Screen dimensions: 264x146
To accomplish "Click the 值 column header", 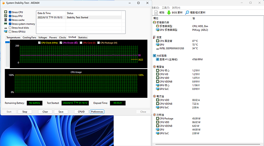I will pyautogui.click(x=194, y=18).
